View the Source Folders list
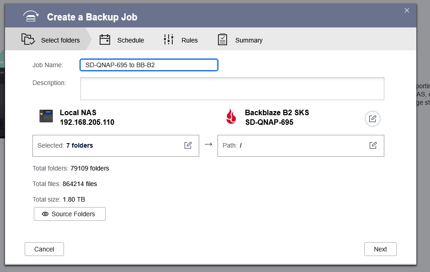The width and height of the screenshot is (430, 272). tap(69, 214)
